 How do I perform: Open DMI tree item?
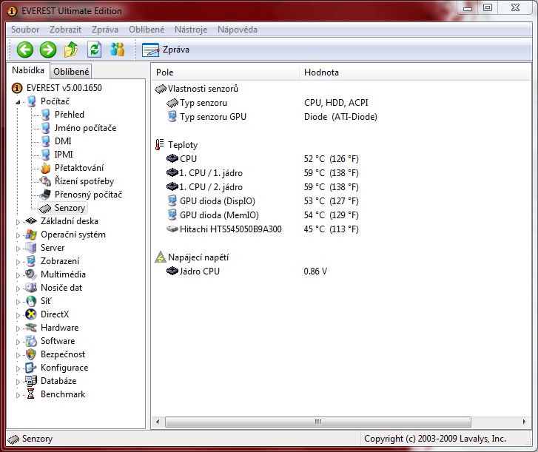(63, 141)
